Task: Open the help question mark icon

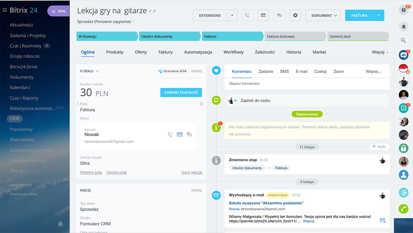Action: [403, 10]
